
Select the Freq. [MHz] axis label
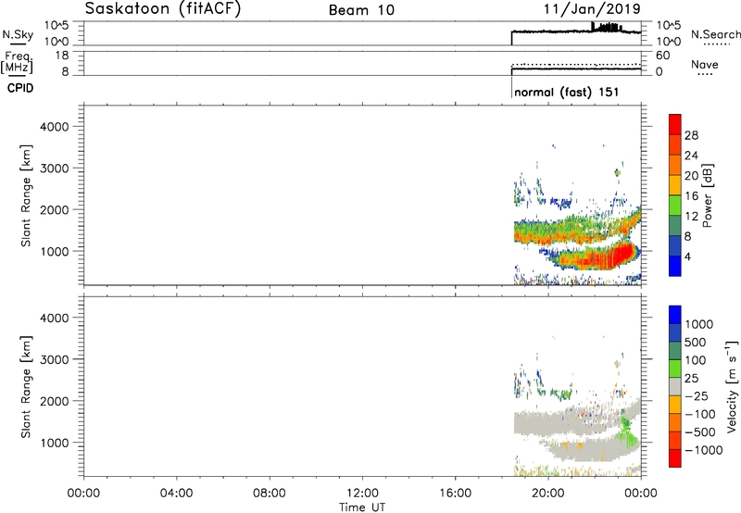17,62
